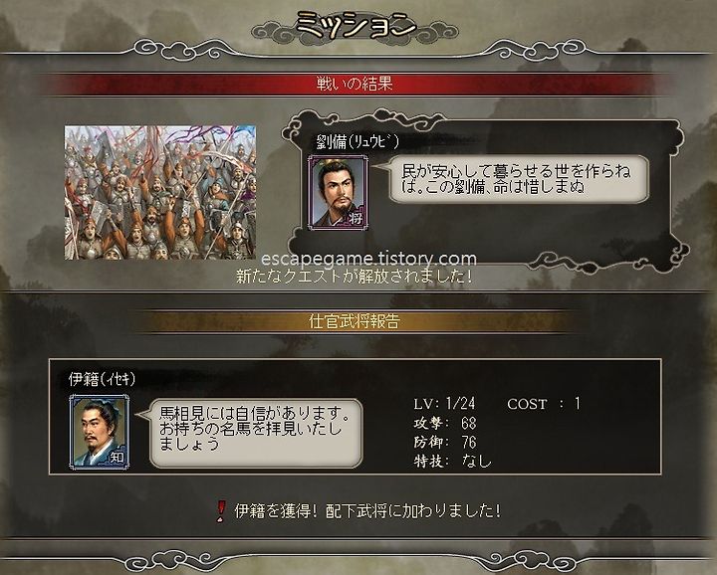Click the 劉備(リュウビ) name label
The image size is (717, 575).
[x=358, y=142]
